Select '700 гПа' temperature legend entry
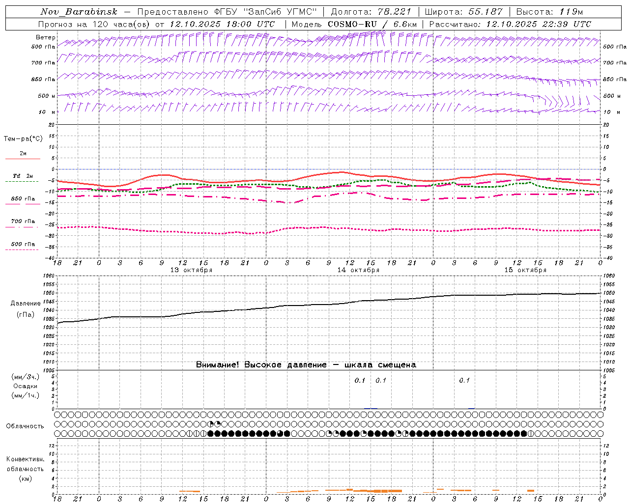Screen dimensions: 629x503 coord(23,222)
